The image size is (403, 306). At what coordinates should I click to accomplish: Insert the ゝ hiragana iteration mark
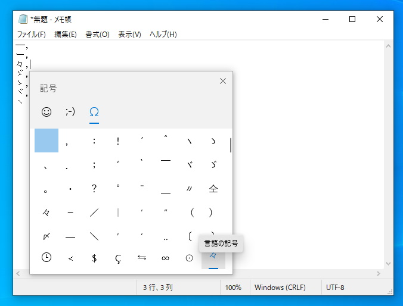click(x=213, y=140)
